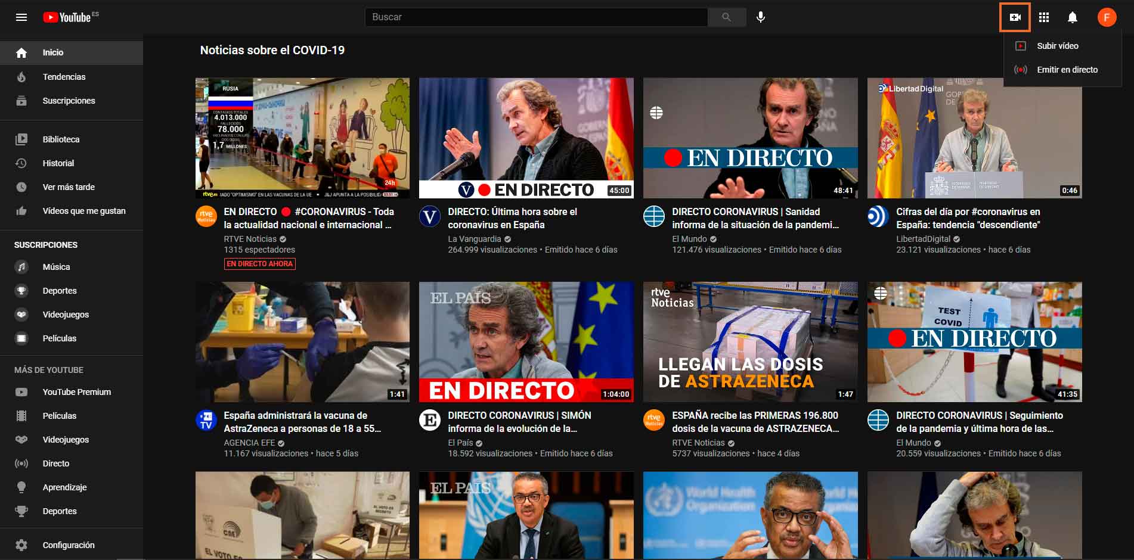Open YouTube Premium in the sidebar
The image size is (1134, 560).
[x=72, y=392]
